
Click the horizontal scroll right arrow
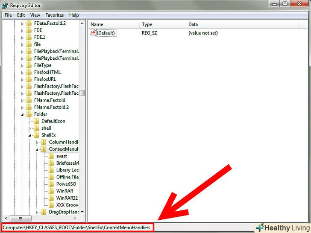(x=75, y=218)
